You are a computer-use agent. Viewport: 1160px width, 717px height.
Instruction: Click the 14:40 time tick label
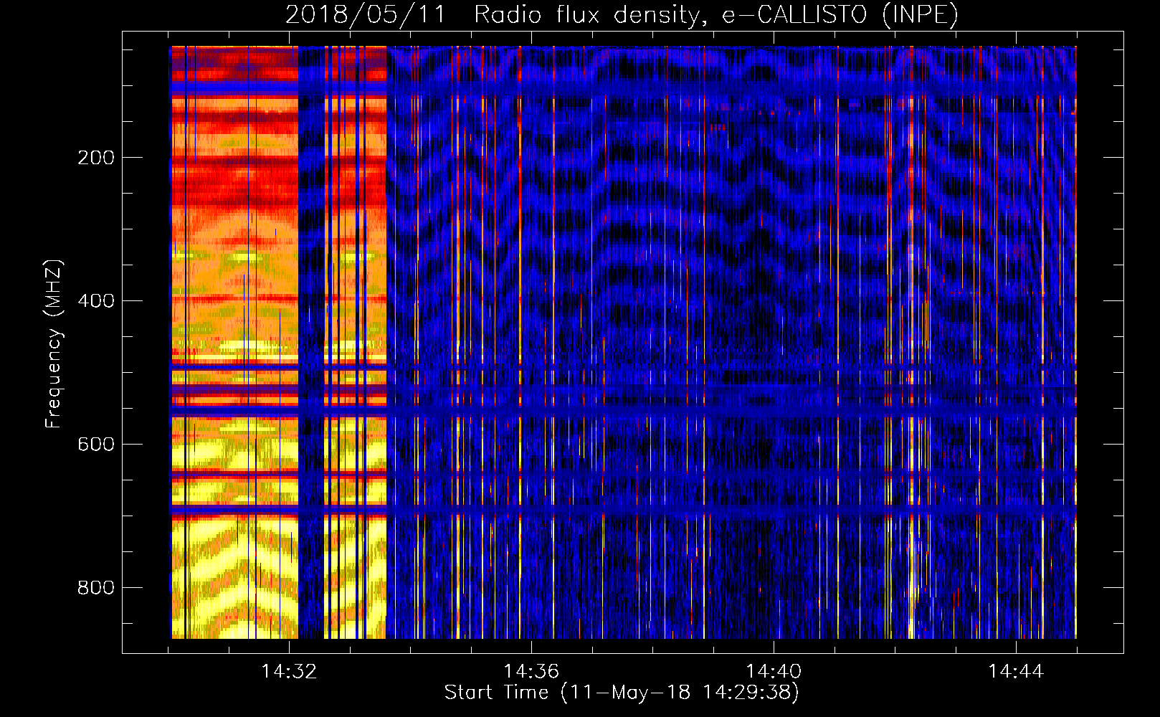click(x=774, y=672)
